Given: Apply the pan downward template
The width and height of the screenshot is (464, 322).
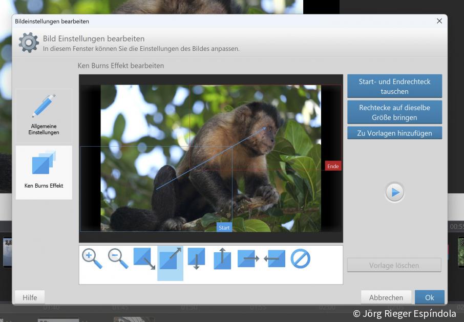Looking at the screenshot, I should [x=196, y=259].
